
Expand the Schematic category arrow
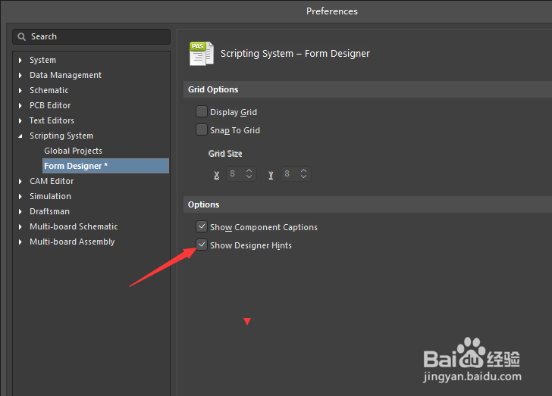[20, 90]
